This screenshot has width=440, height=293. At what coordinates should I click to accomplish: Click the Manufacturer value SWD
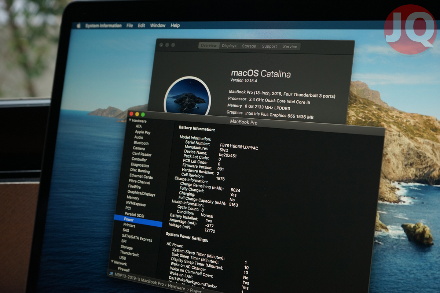(224, 151)
